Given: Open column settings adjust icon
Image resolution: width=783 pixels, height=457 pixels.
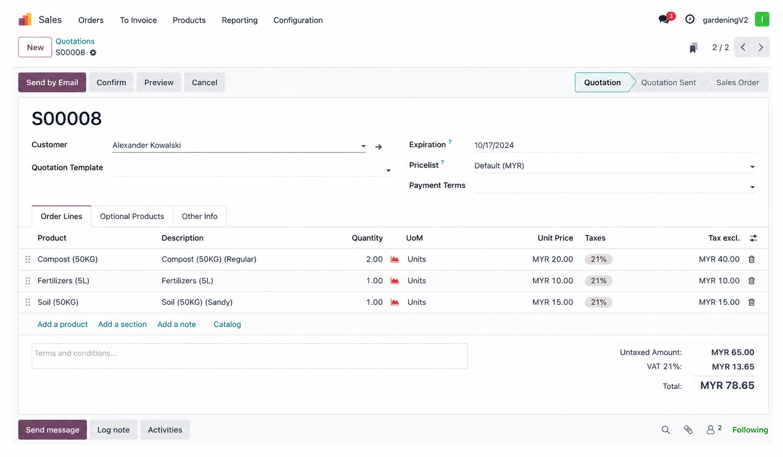Looking at the screenshot, I should (x=753, y=238).
